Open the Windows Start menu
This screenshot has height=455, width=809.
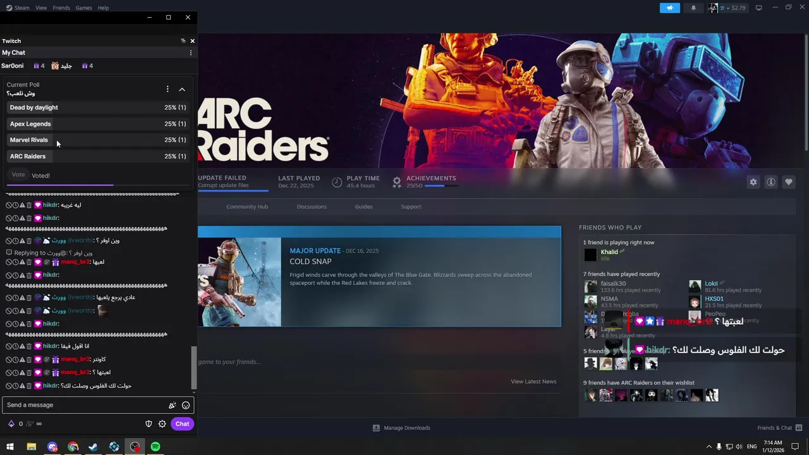(10, 447)
